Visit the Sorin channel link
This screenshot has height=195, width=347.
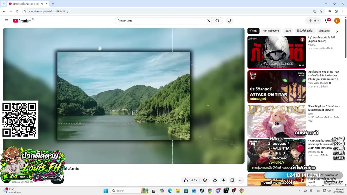tap(310, 114)
